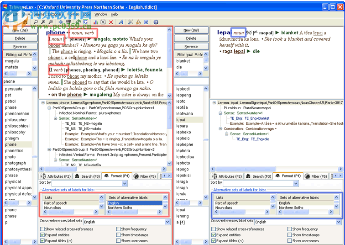345x245 pixels.
Task: Open Search (F3) tab under lepai entry
Action: click(x=259, y=176)
